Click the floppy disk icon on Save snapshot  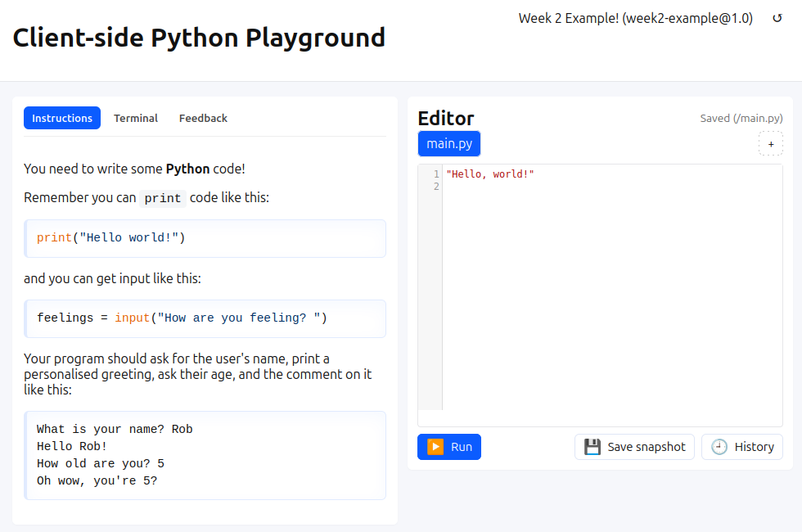(592, 447)
